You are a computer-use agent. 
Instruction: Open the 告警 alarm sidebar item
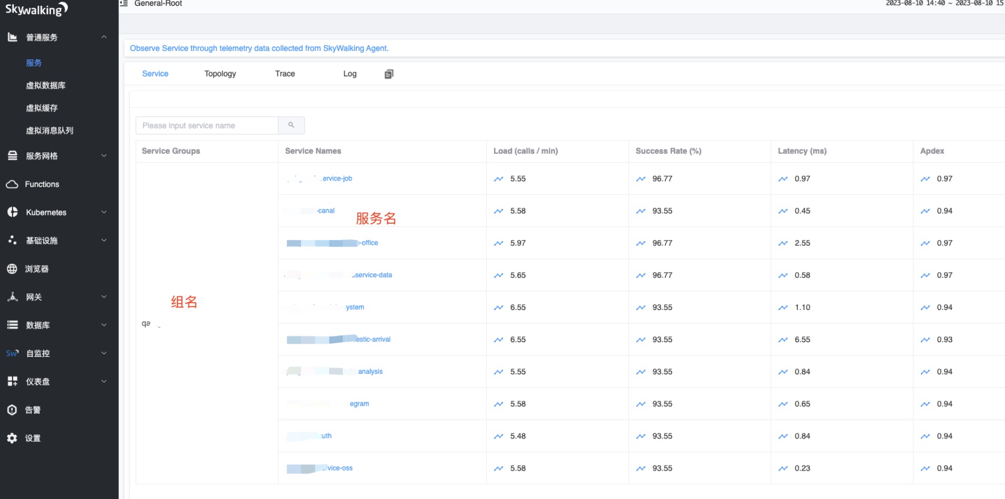33,410
